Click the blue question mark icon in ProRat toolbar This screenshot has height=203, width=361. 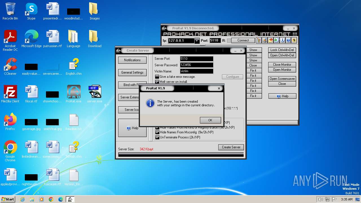pyautogui.click(x=288, y=40)
